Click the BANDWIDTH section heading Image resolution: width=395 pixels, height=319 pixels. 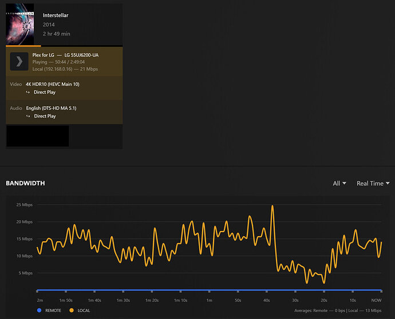(25, 183)
